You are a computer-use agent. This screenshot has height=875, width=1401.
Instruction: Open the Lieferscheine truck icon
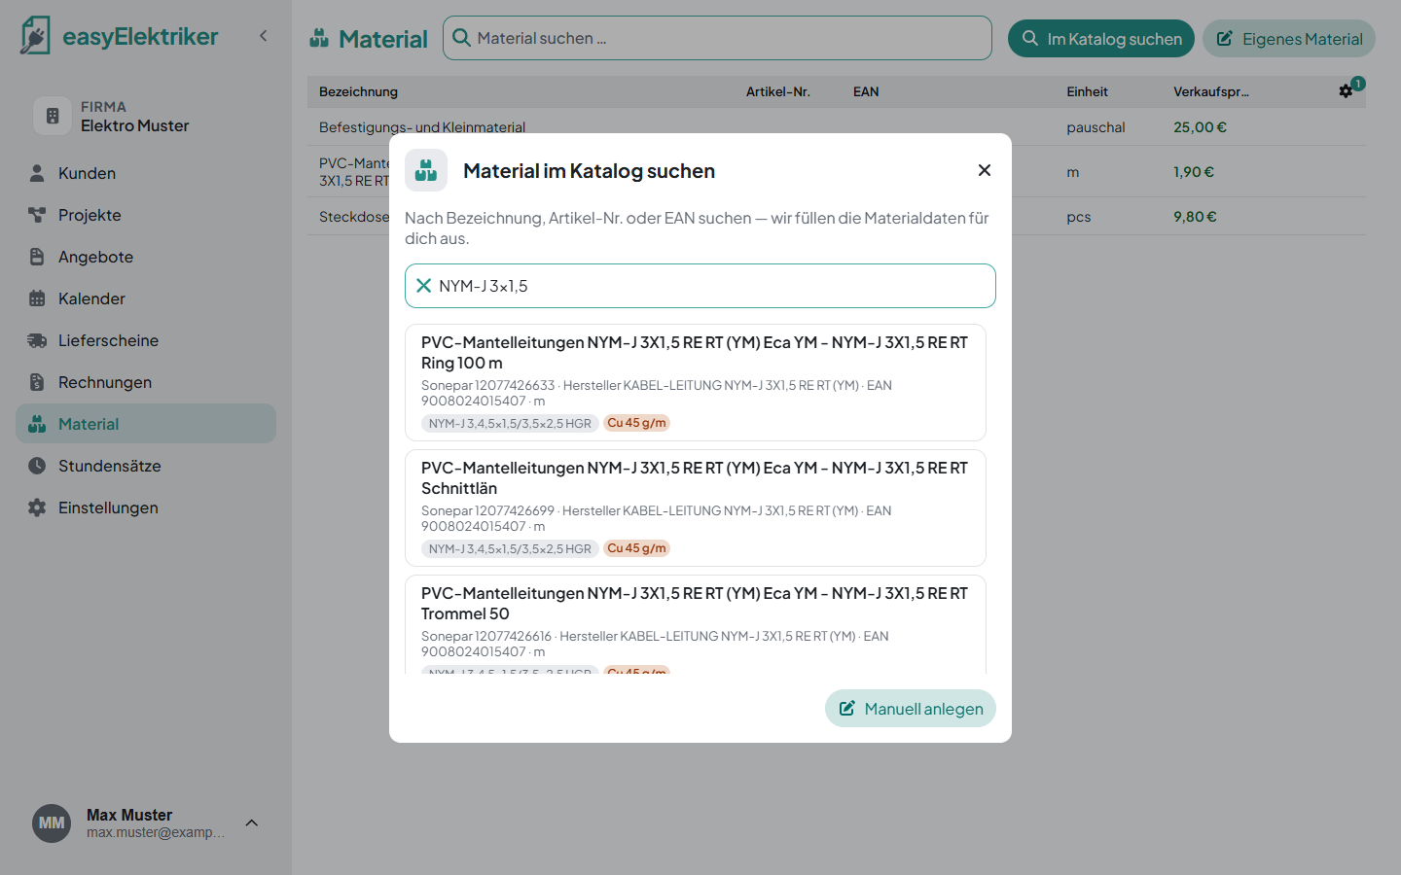37,340
